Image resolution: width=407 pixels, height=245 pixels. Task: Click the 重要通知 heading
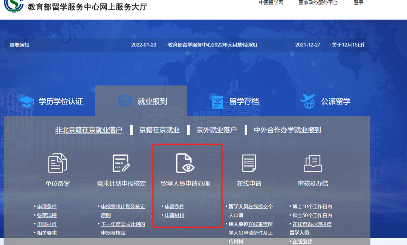(20, 45)
